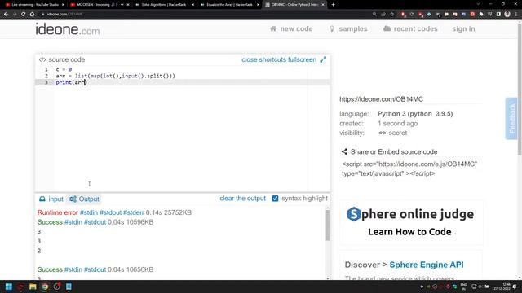Click the input tab icon
This screenshot has width=522, height=293.
(x=42, y=199)
